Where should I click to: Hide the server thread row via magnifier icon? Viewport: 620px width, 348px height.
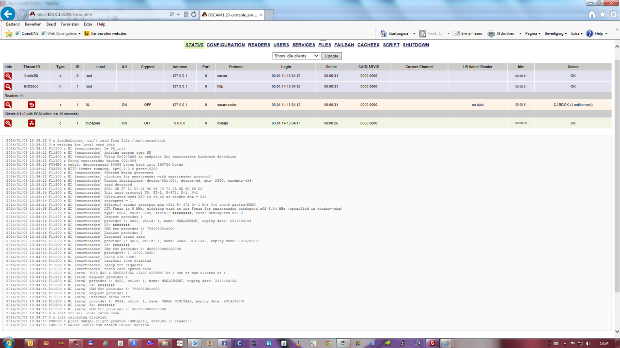coord(8,76)
